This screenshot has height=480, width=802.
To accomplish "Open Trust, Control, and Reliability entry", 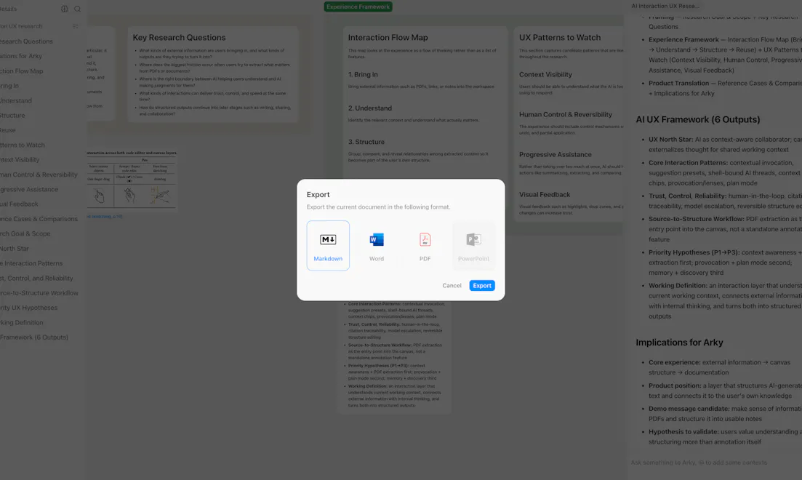I will point(36,278).
